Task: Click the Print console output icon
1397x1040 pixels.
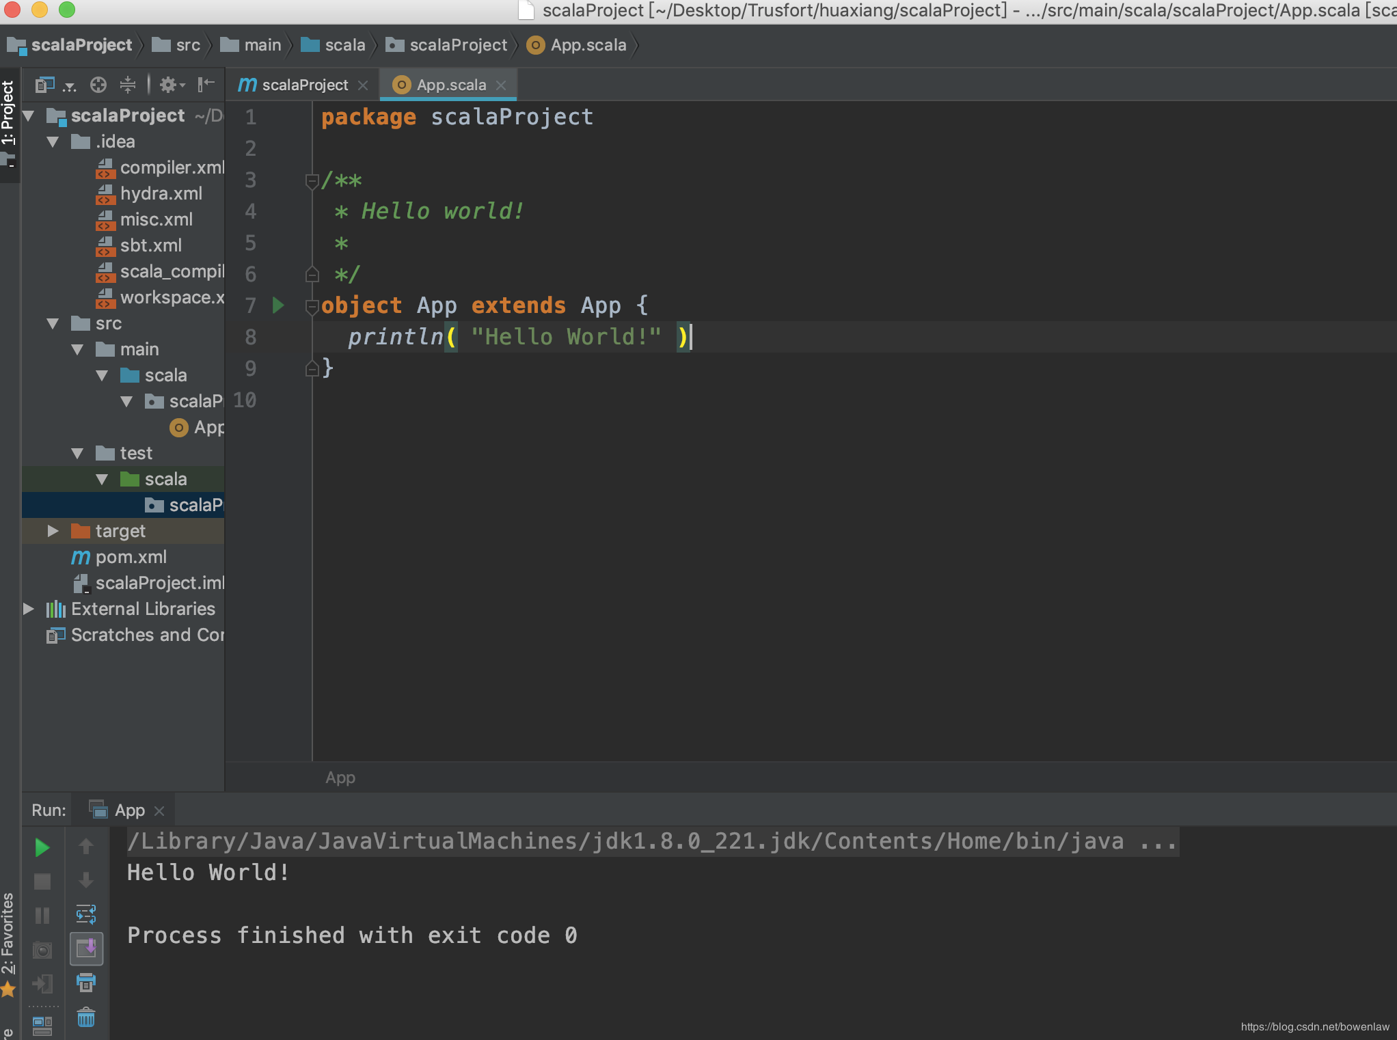Action: click(86, 983)
